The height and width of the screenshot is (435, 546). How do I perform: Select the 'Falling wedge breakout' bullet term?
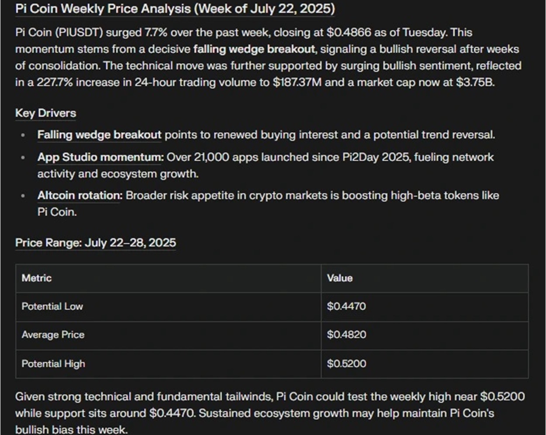tap(99, 135)
